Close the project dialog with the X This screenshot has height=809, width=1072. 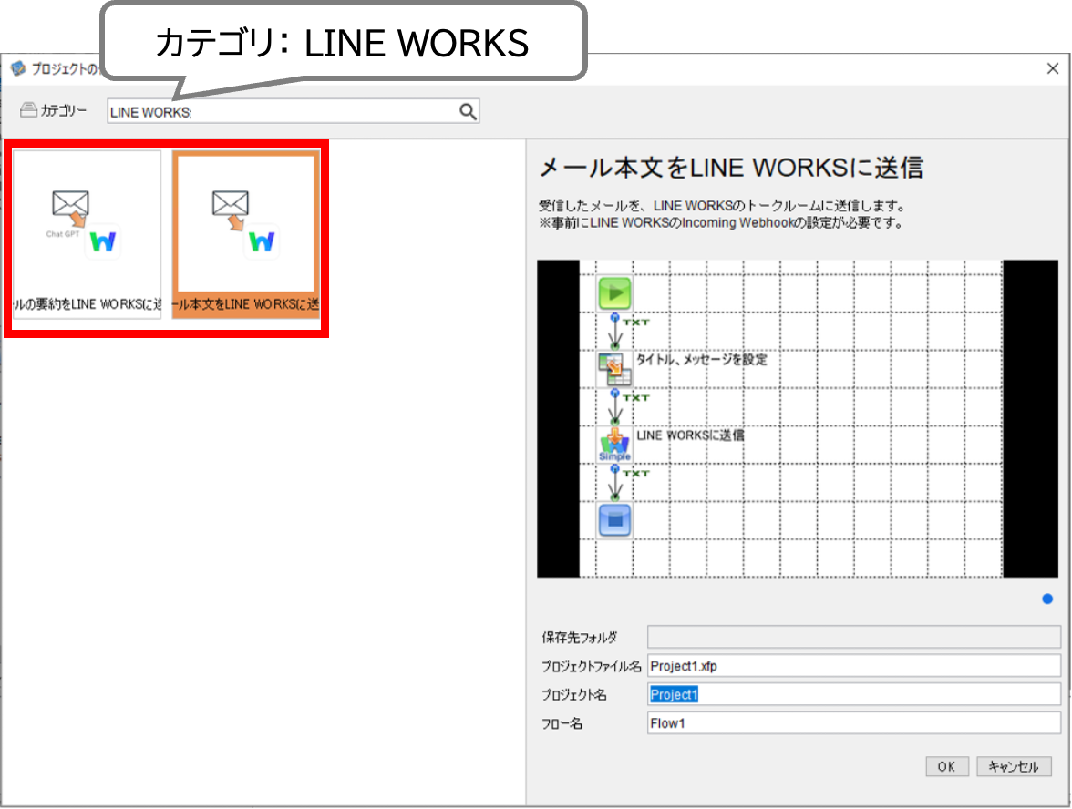[x=1053, y=68]
